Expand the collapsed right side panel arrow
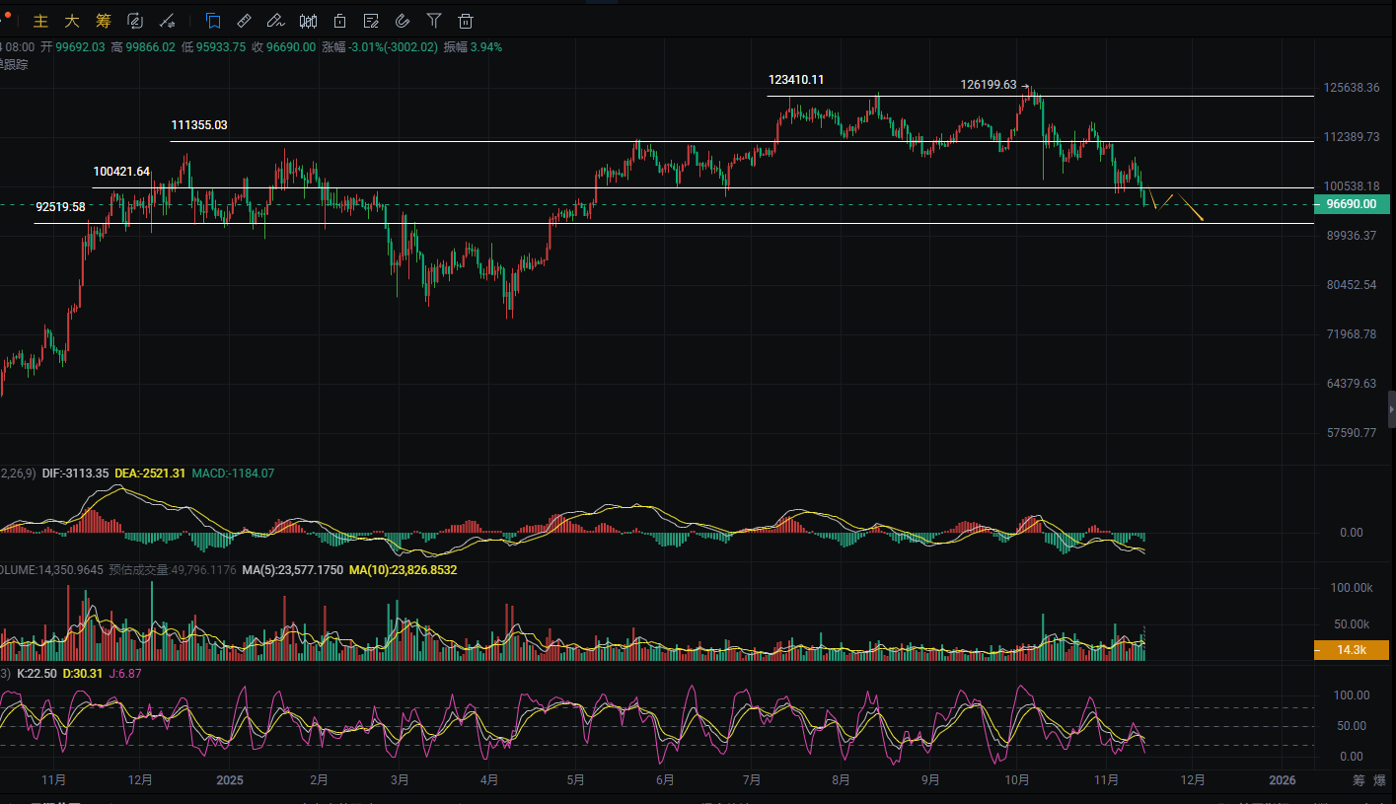This screenshot has height=804, width=1396. click(1391, 408)
